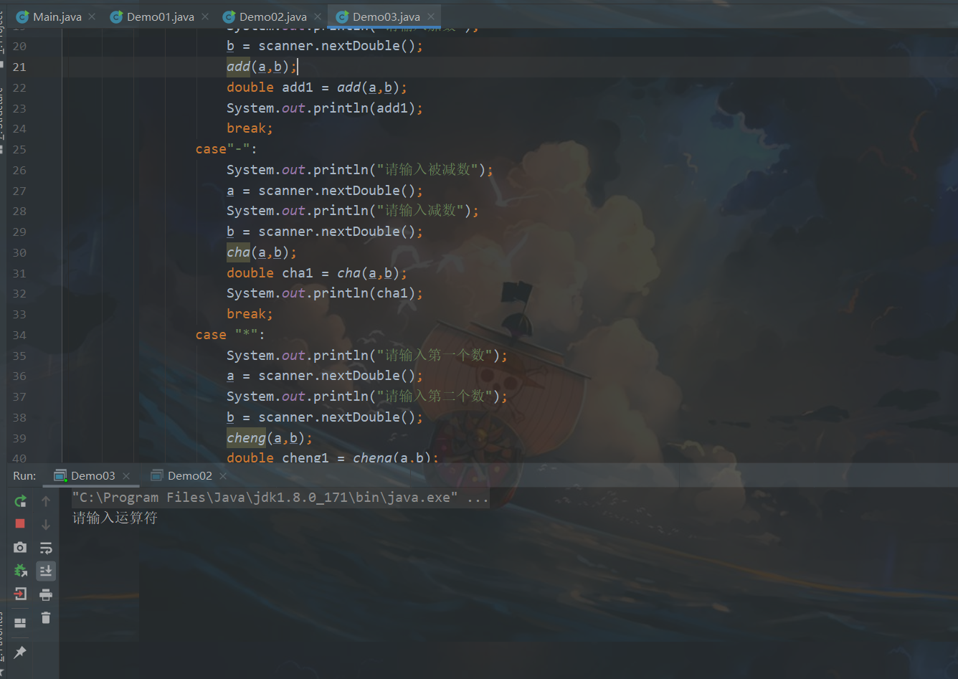The image size is (958, 679).
Task: Click line number 25 in the gutter
Action: [19, 149]
